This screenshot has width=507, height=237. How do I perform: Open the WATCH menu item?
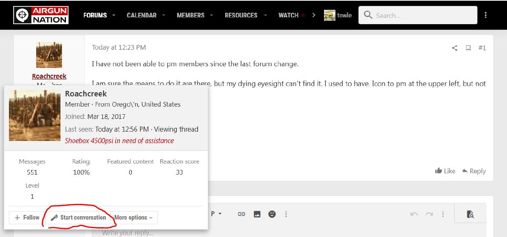click(x=289, y=15)
